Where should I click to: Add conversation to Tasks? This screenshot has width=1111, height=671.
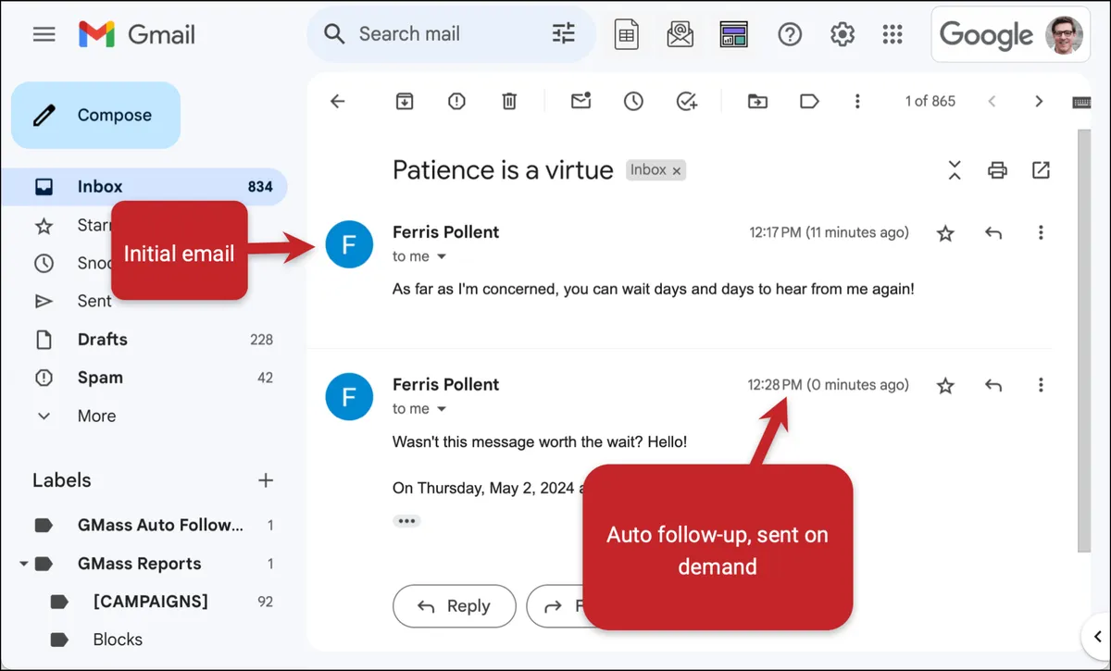click(686, 102)
